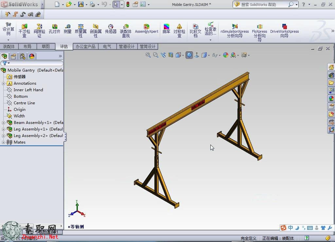Screen dimensions: 335x242
Task: Open the Options checklist icon
Action: [143, 4]
